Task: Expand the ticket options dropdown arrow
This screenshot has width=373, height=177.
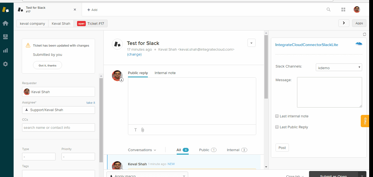Action: (251, 43)
